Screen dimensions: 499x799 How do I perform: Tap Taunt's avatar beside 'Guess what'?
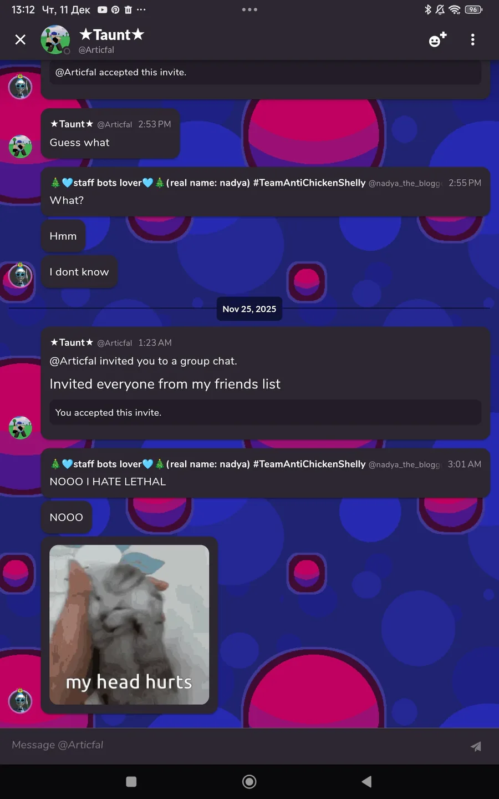tap(21, 146)
